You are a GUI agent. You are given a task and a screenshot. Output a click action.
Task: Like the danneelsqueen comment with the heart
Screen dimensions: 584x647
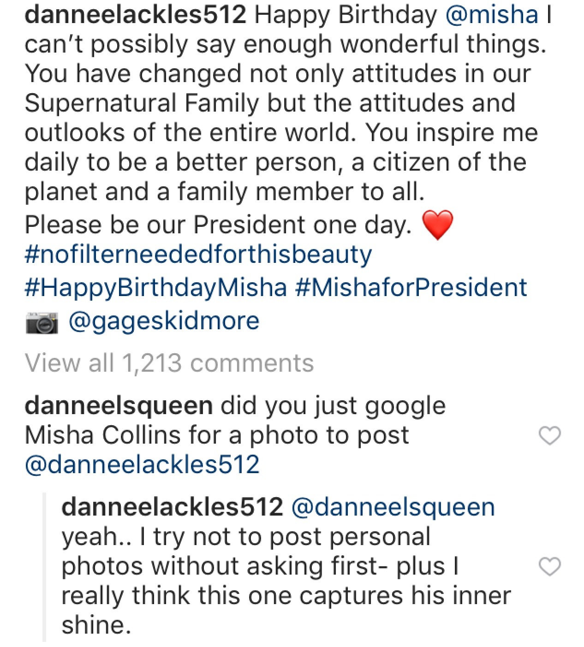[x=550, y=436]
